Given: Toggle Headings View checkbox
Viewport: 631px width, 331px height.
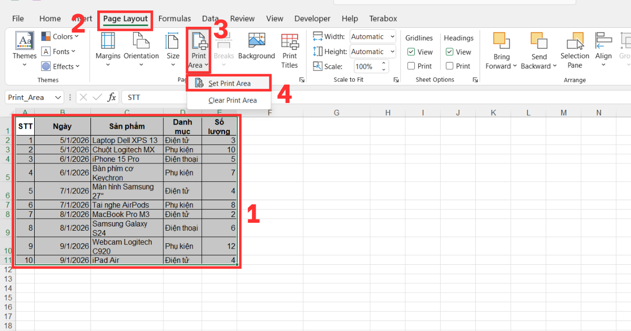Looking at the screenshot, I should pos(450,52).
